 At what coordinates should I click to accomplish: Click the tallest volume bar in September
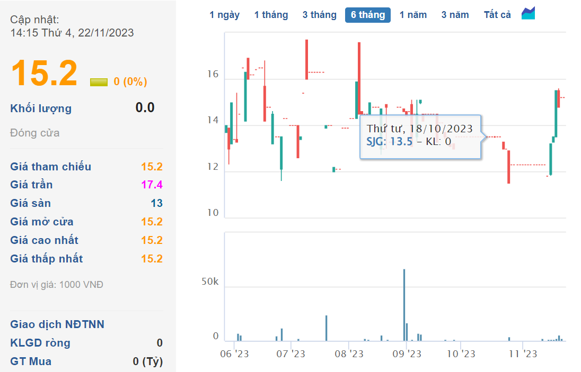point(404,305)
